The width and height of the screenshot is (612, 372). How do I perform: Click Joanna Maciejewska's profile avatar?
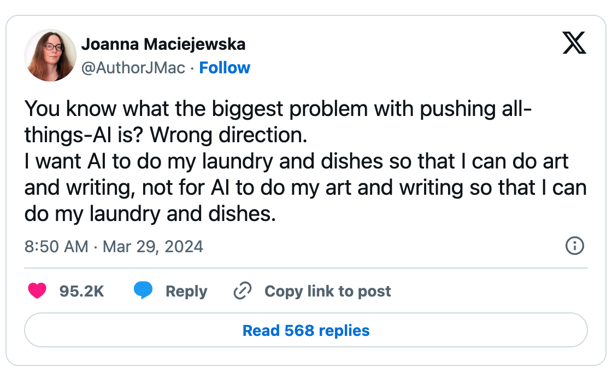(x=50, y=55)
